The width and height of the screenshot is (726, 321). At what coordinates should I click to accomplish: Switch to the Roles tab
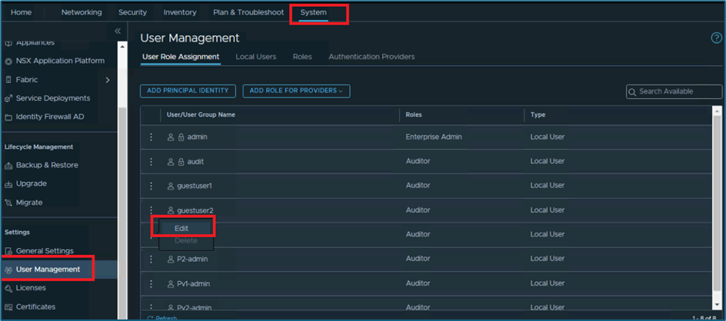pos(302,57)
